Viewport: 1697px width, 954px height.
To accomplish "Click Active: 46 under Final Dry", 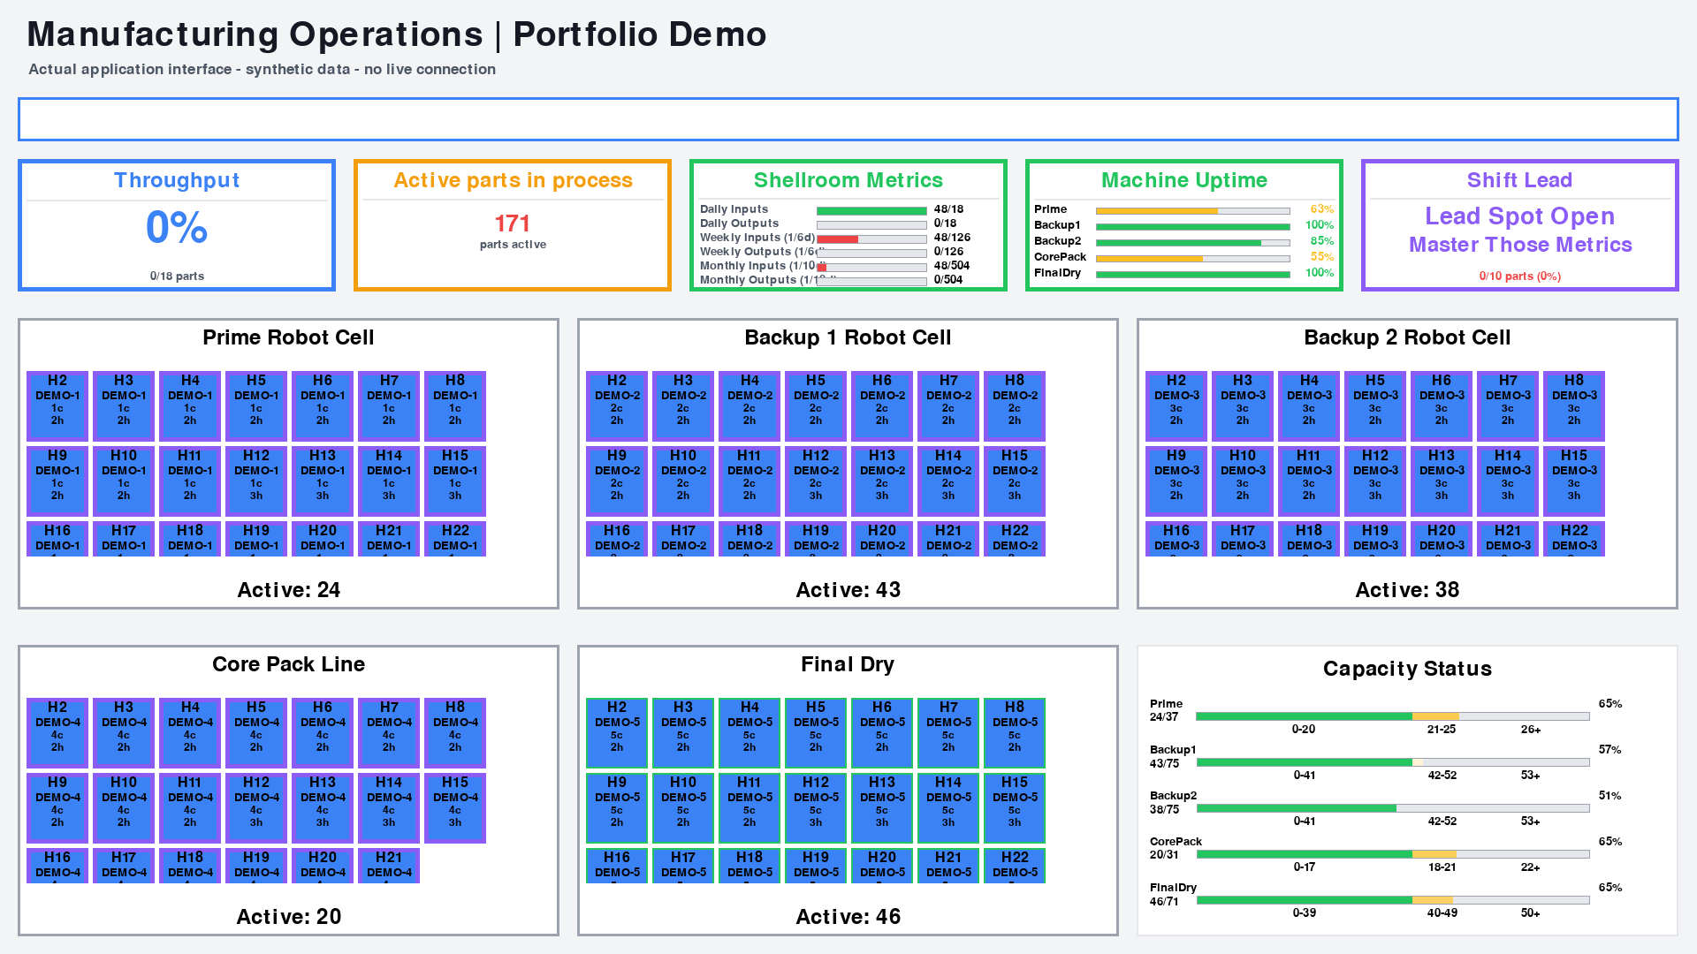I will click(848, 917).
